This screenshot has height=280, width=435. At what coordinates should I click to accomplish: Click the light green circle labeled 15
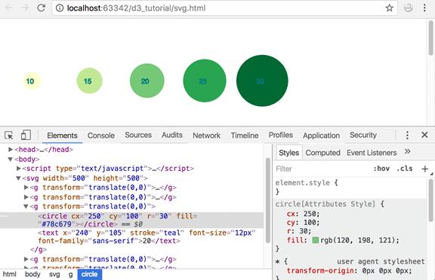[90, 81]
